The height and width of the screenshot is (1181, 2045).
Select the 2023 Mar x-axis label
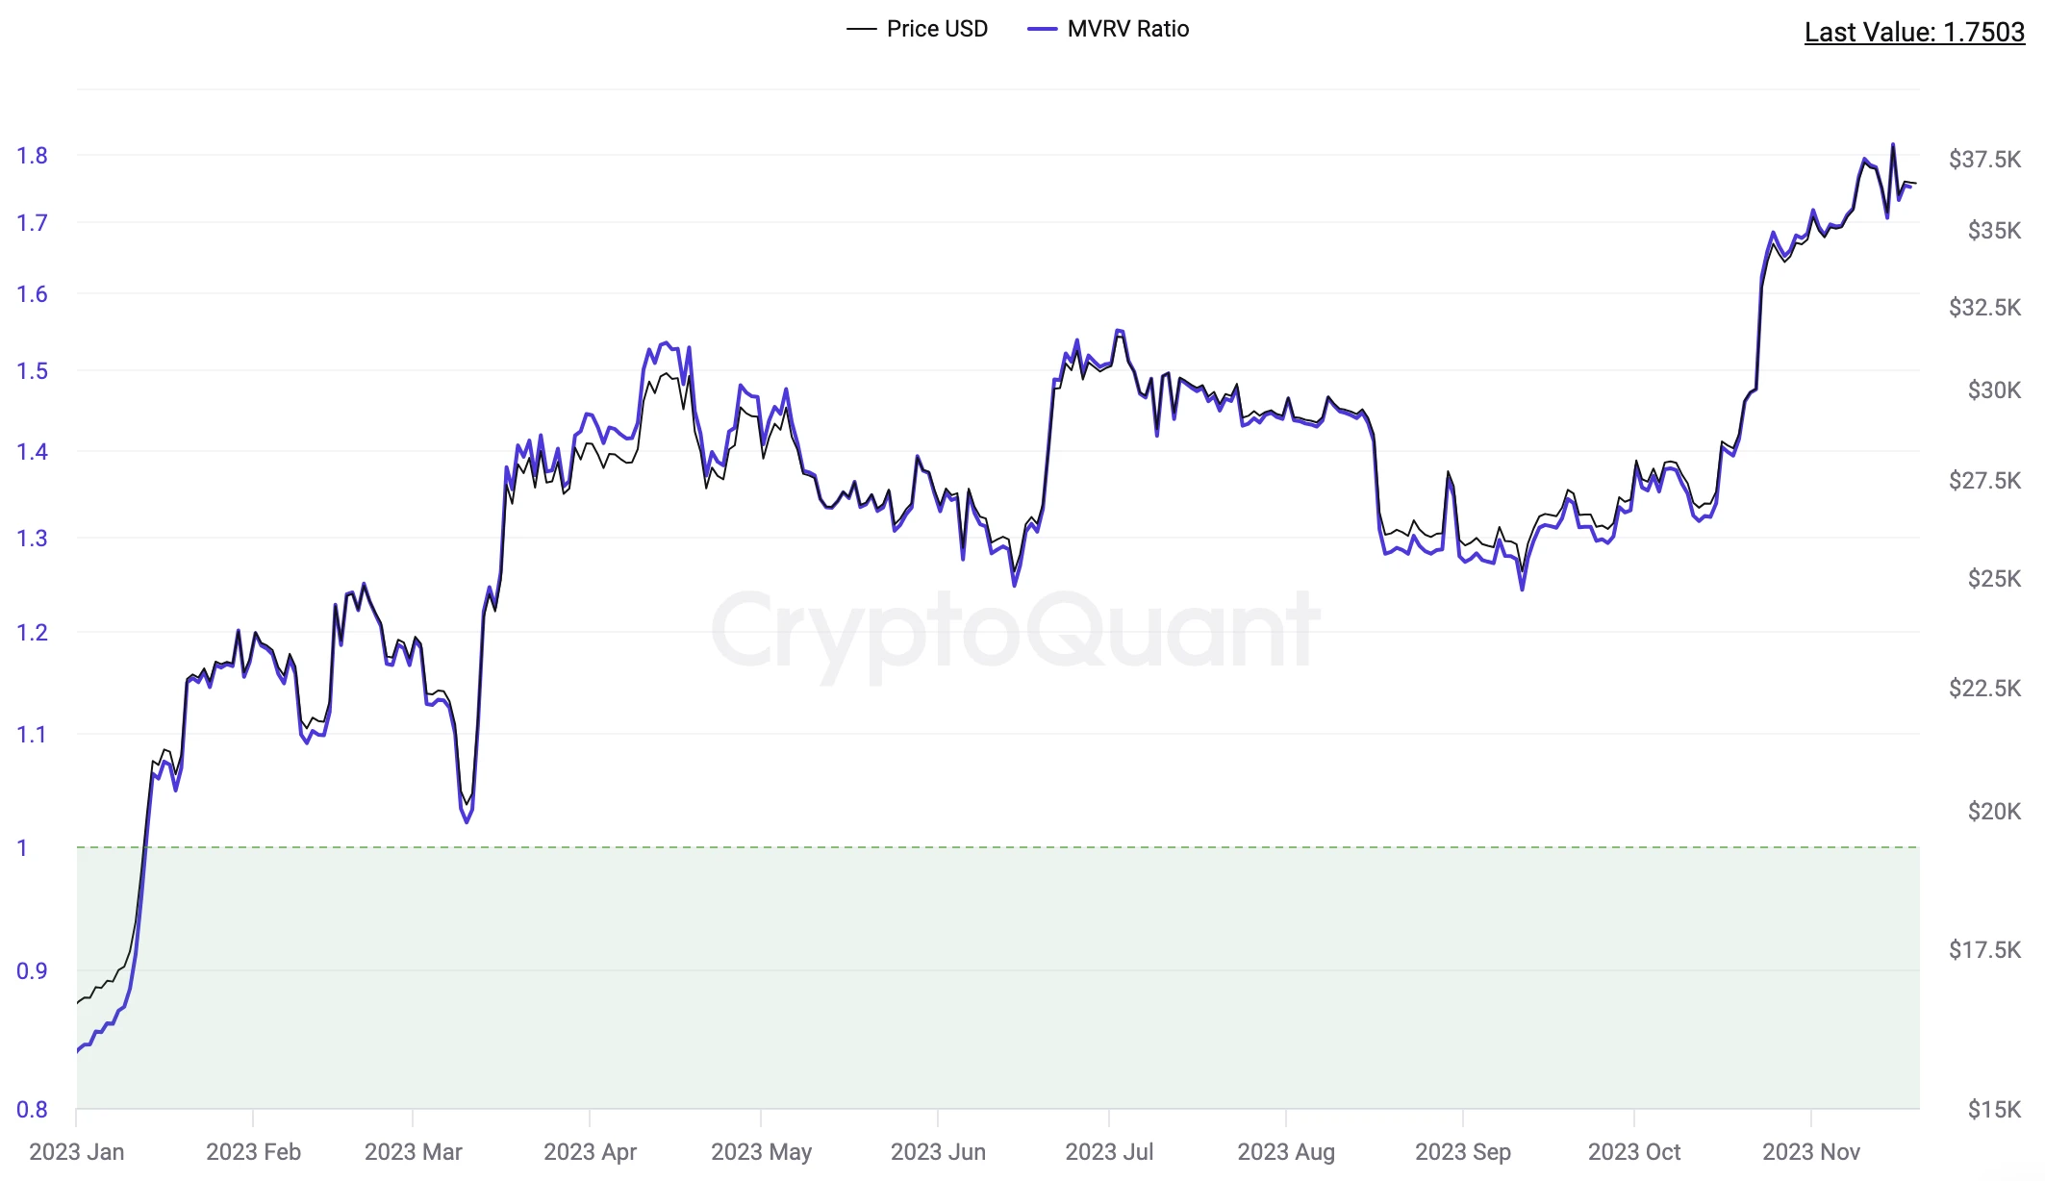tap(414, 1151)
